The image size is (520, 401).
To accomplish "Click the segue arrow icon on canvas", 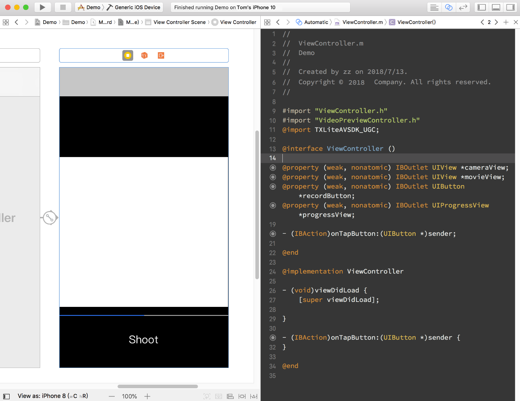I will [x=50, y=218].
